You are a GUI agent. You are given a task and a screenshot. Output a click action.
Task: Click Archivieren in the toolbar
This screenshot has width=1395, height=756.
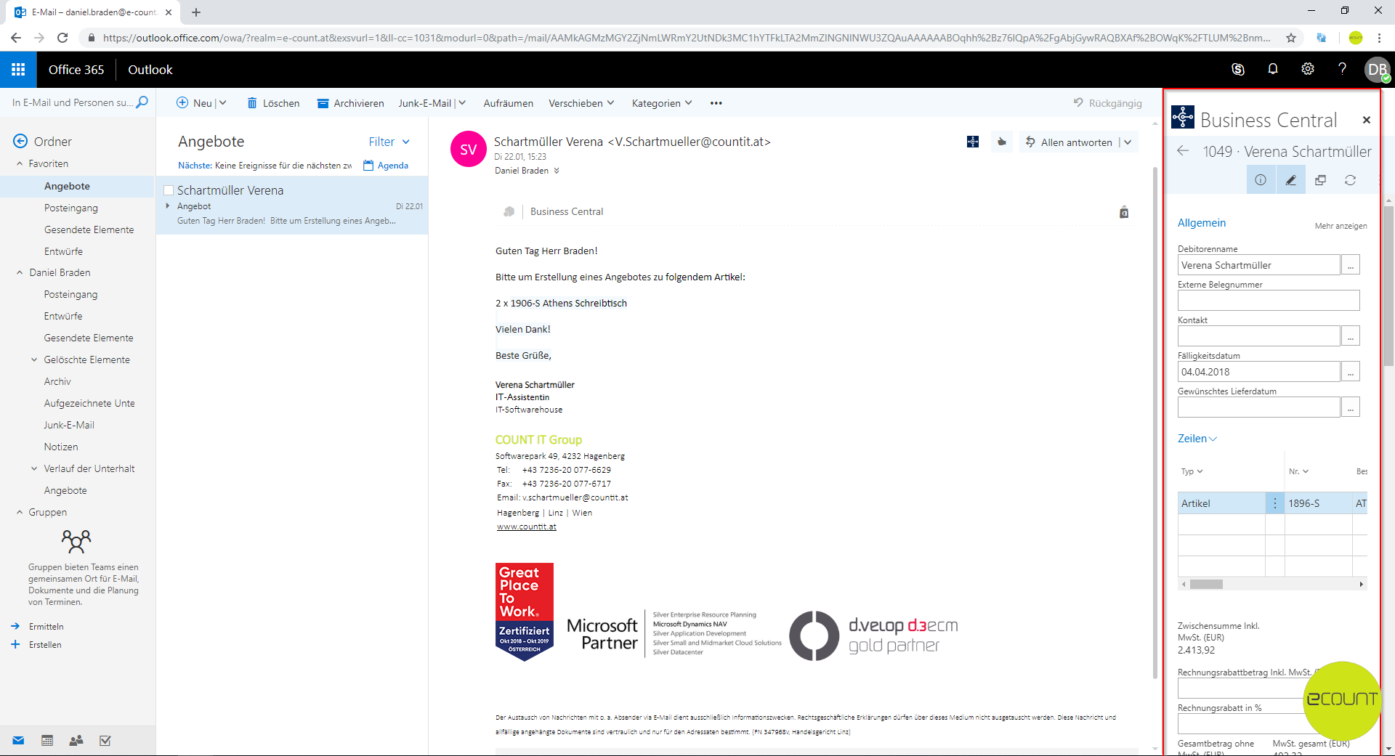pos(350,103)
